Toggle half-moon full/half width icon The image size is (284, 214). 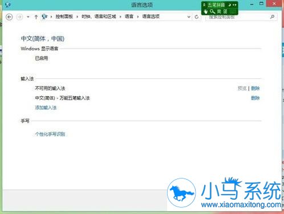230,5
